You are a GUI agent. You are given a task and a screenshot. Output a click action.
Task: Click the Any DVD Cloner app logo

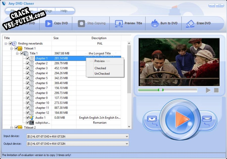pos(4,3)
